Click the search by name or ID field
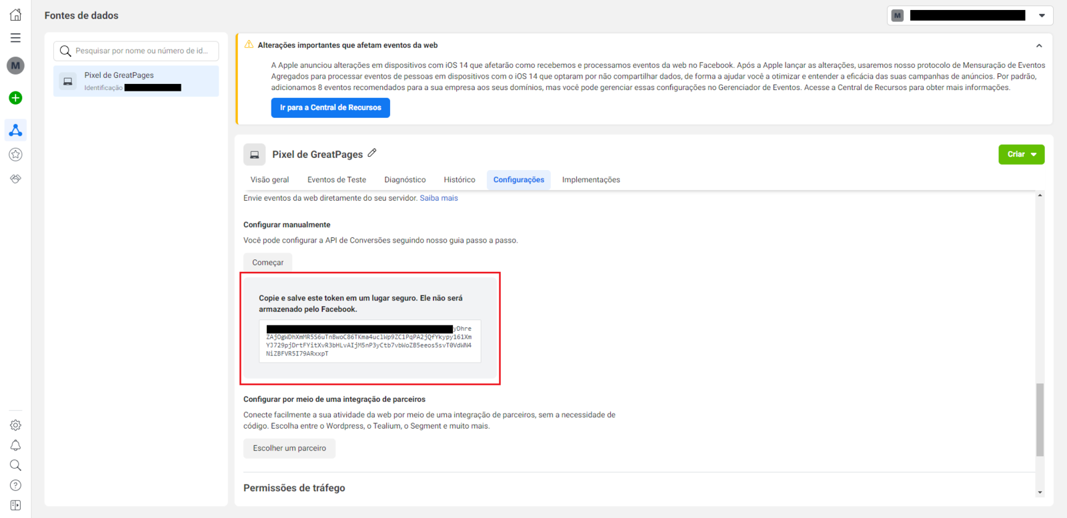The width and height of the screenshot is (1067, 518). 136,51
